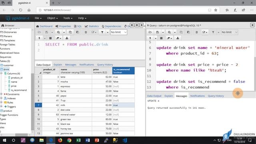Open right panel Data Output tab

154,96
